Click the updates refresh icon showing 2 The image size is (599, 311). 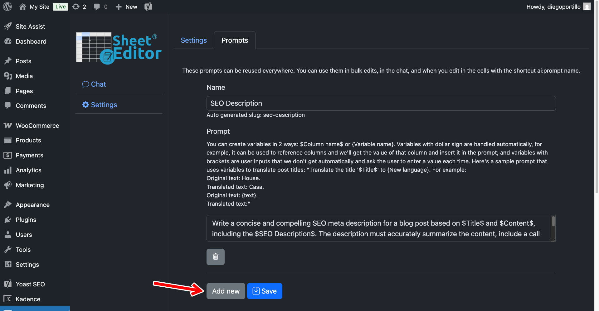tap(76, 6)
